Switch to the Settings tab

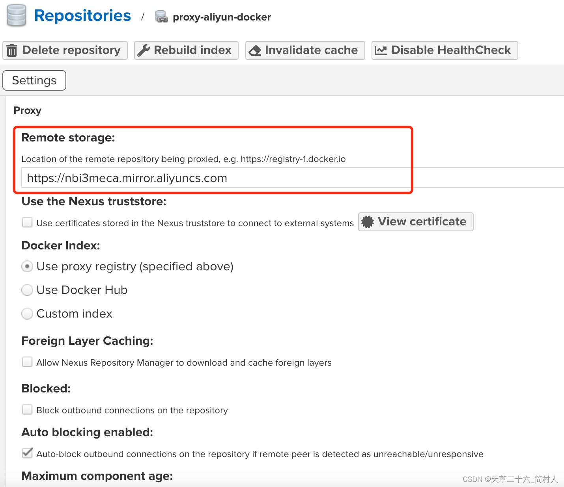coord(34,80)
